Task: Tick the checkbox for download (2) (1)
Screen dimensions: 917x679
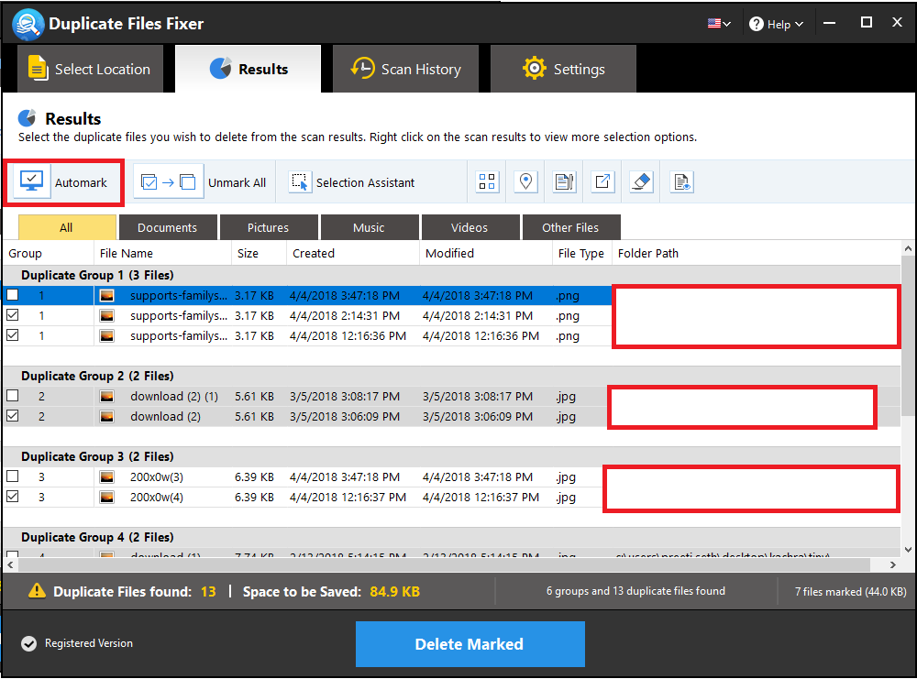Action: click(x=12, y=396)
